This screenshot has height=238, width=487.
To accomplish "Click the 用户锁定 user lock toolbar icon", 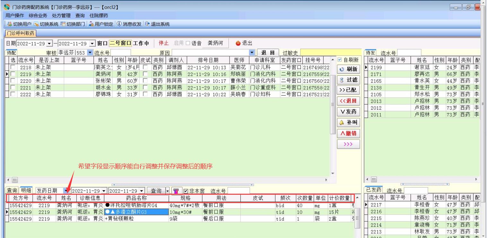I will 91,24.
